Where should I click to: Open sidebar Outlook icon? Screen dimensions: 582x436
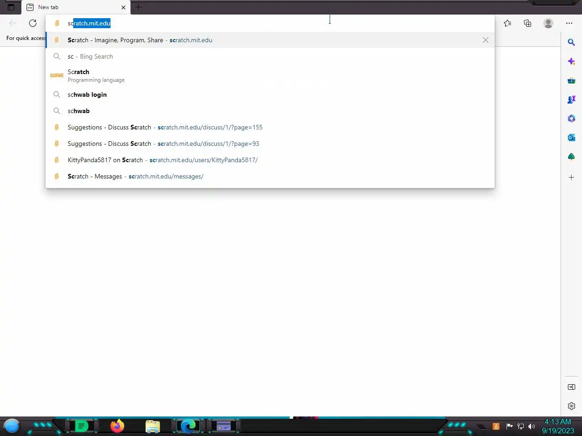572,138
